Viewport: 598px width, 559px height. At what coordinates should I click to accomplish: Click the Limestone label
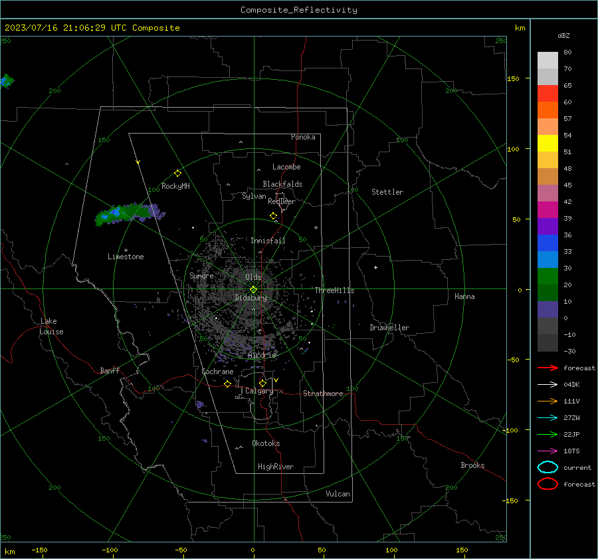point(126,257)
